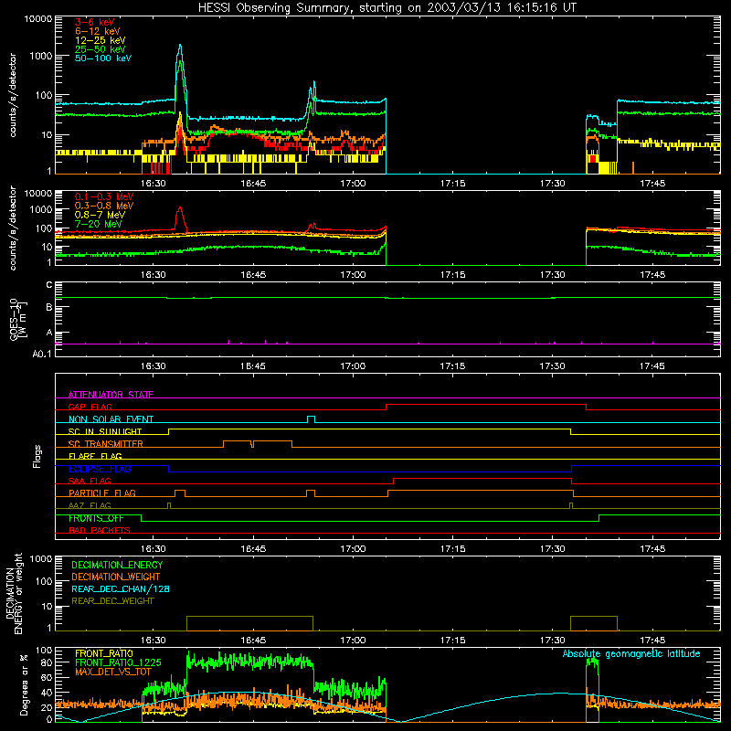Select the 'Degrees or %' axis title
Image resolution: width=731 pixels, height=731 pixels.
(24, 684)
